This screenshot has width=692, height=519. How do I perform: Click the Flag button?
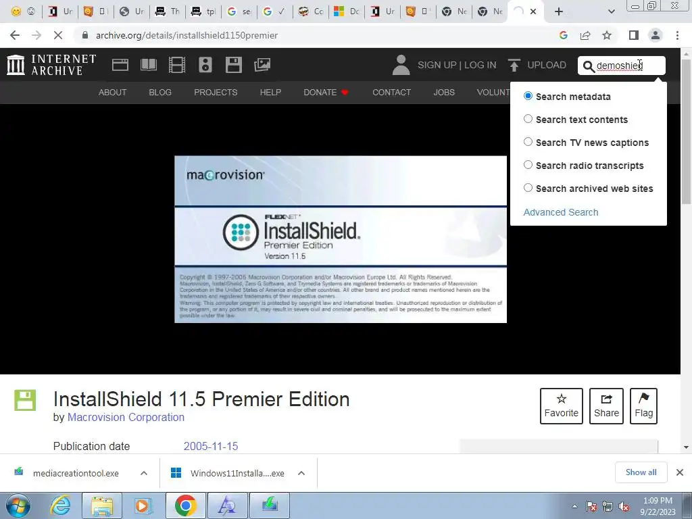coord(643,406)
